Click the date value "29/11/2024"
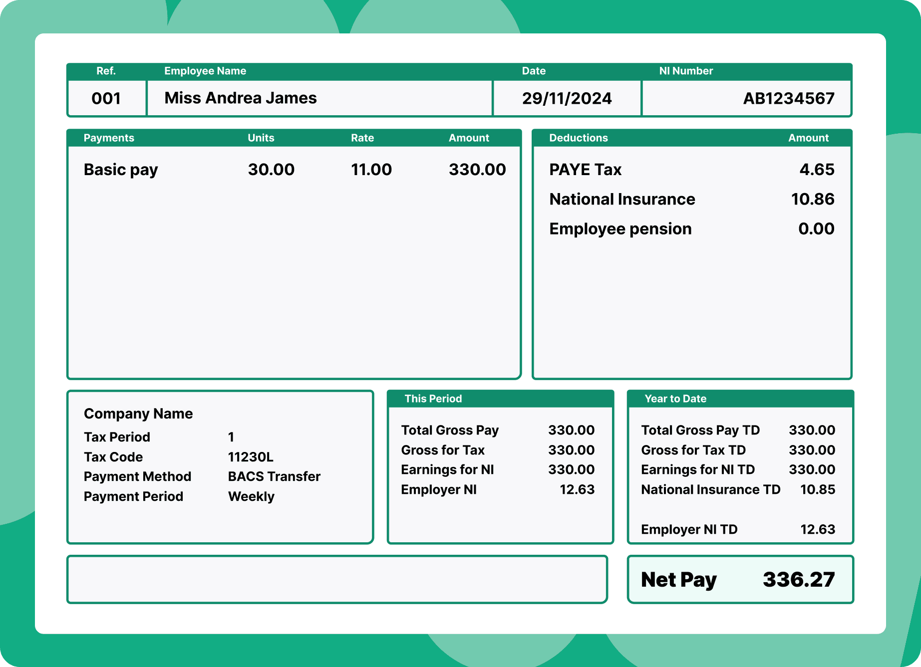The width and height of the screenshot is (921, 667). 567,98
